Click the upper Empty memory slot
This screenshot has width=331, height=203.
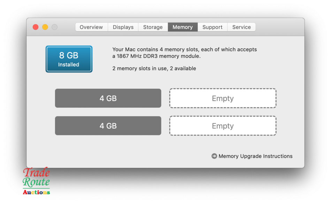click(223, 98)
